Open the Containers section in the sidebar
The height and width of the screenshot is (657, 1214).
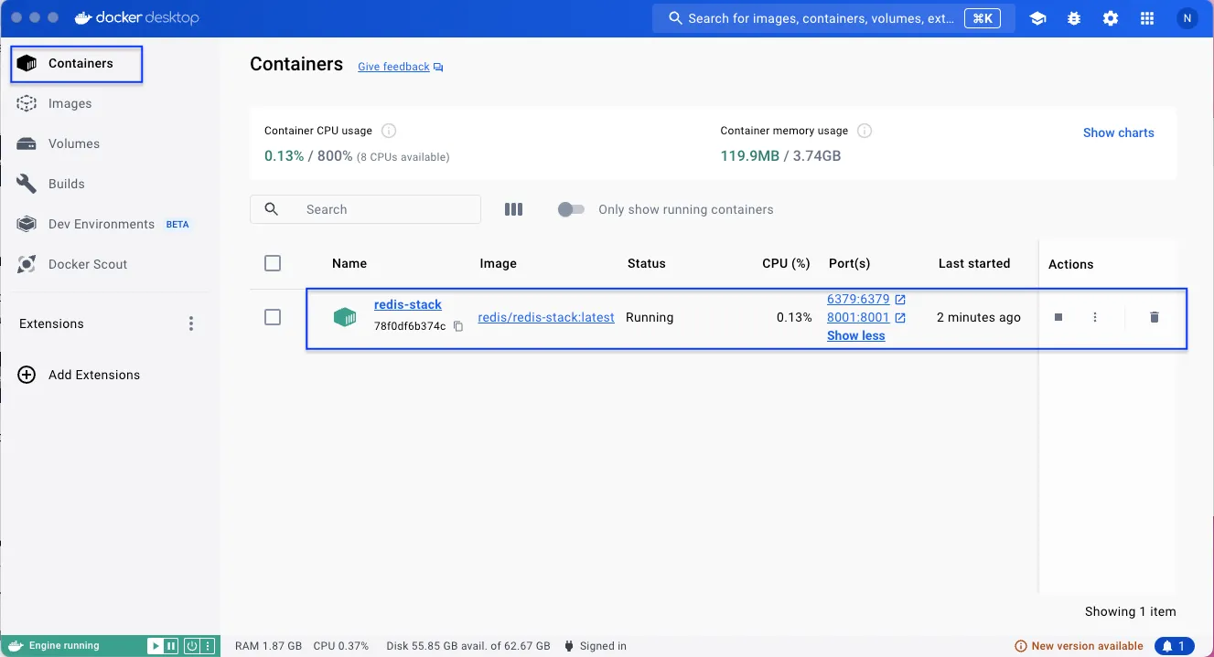click(77, 64)
